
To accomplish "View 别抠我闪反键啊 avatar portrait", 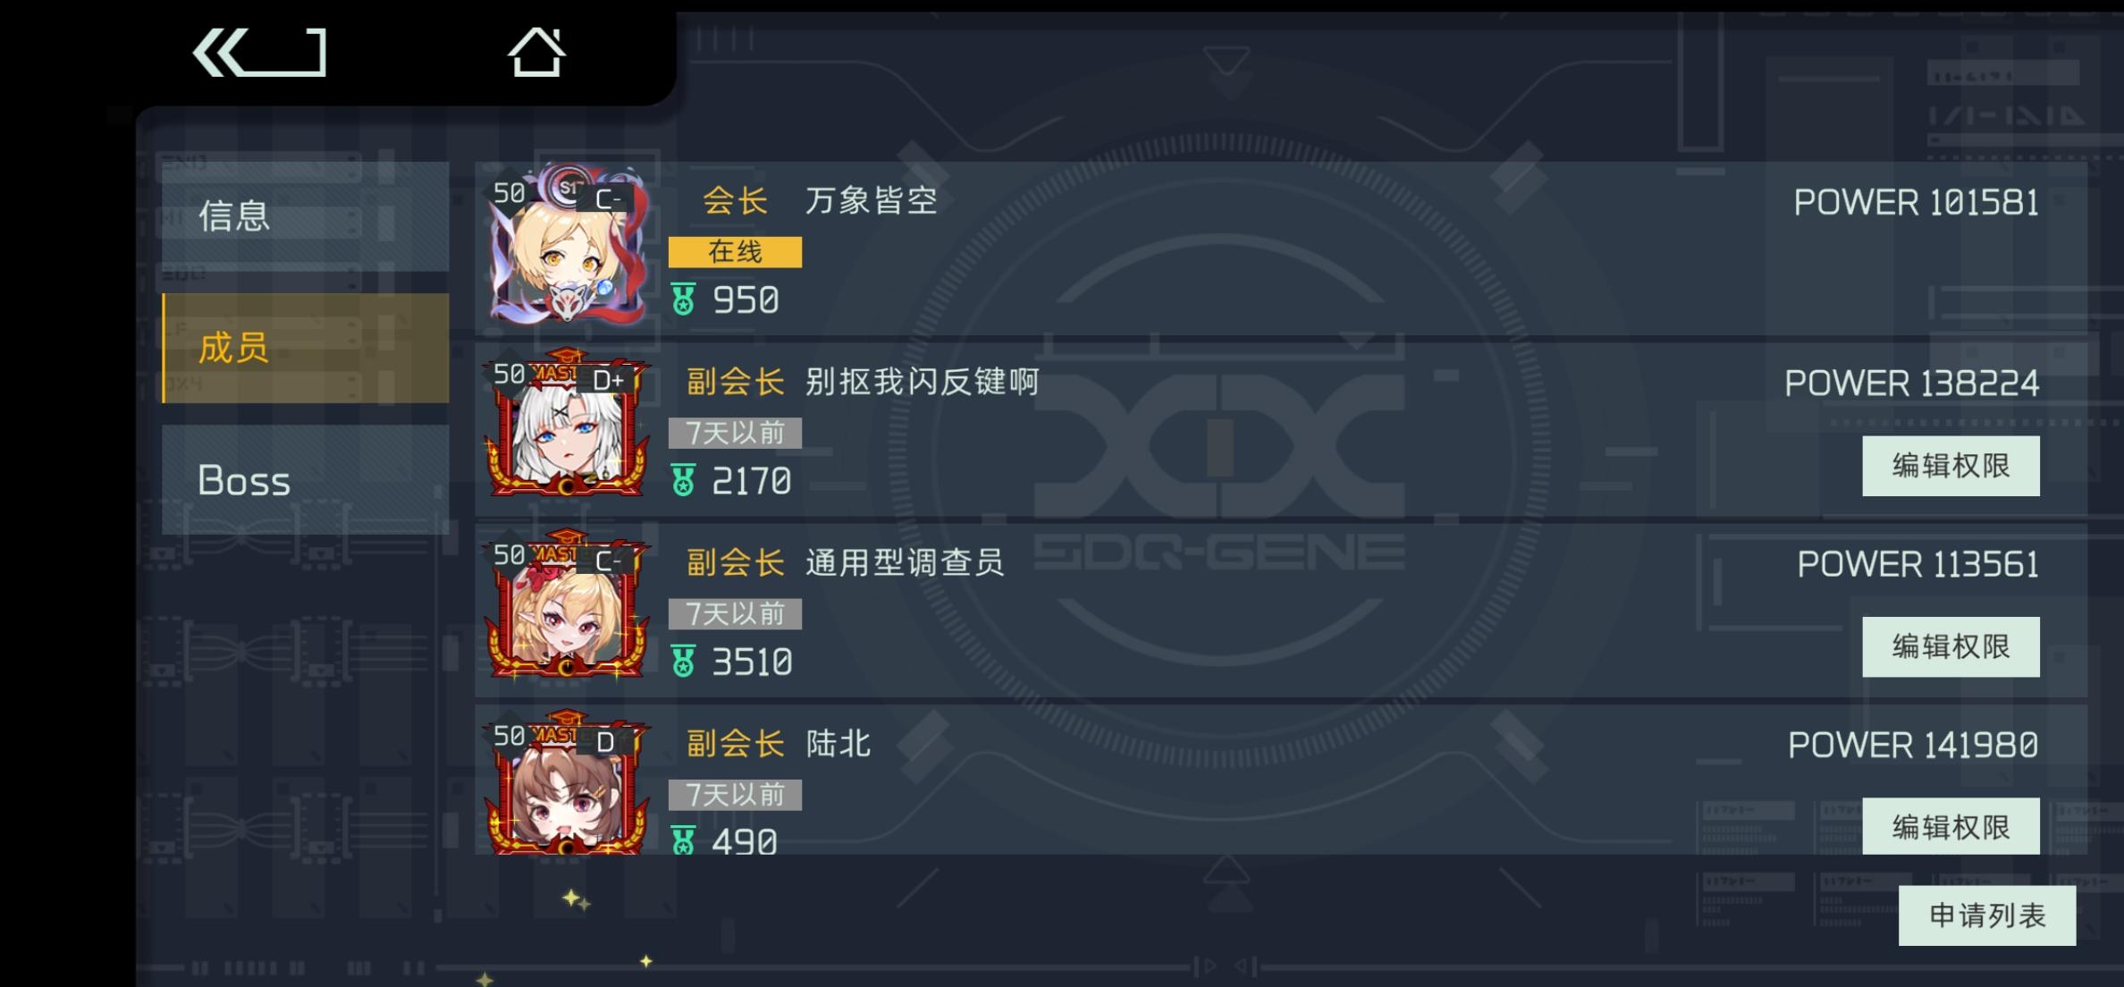I will (567, 424).
